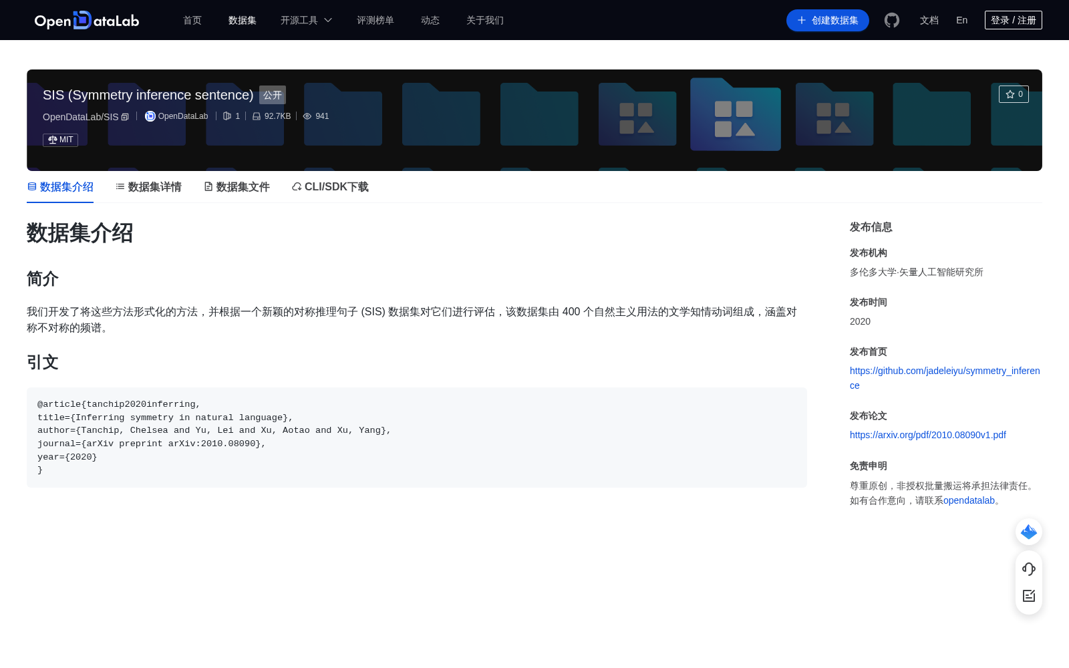This screenshot has width=1069, height=668.
Task: Open the 文档 link in header
Action: [929, 20]
